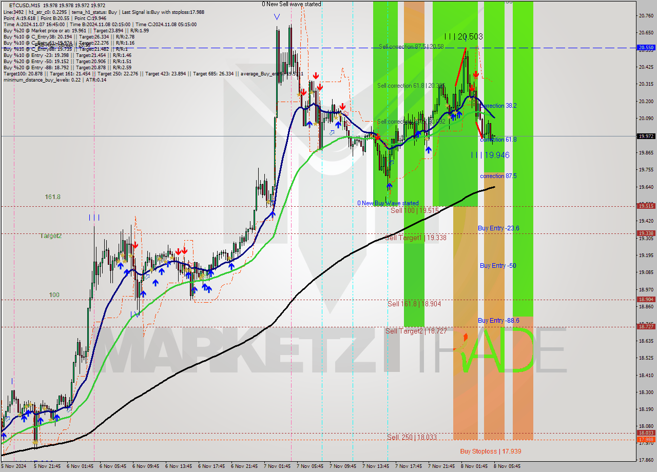Click the blue V marker at chart peak
The width and height of the screenshot is (657, 472).
(x=277, y=17)
